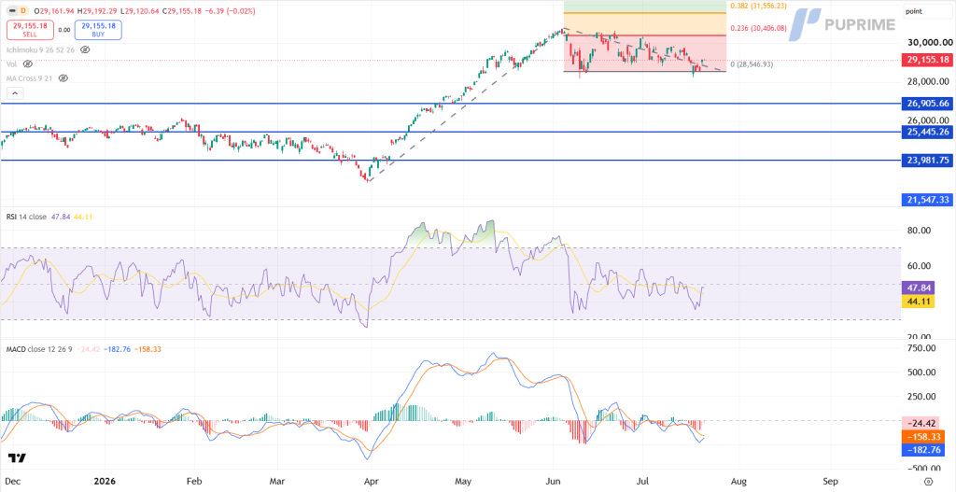Select the Ichimoku 9 26 52 26 legend
This screenshot has width=956, height=492.
[40, 50]
